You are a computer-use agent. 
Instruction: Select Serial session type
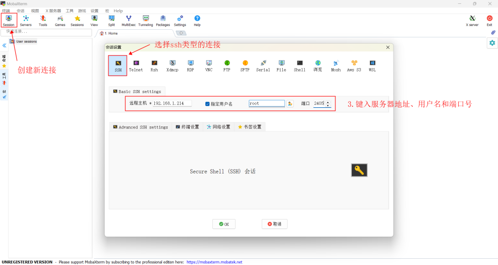263,66
